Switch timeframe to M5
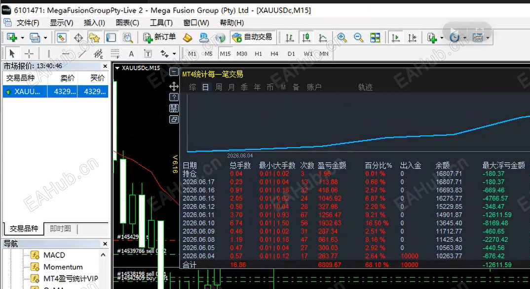Screen dimensions: 530x289 pos(209,54)
